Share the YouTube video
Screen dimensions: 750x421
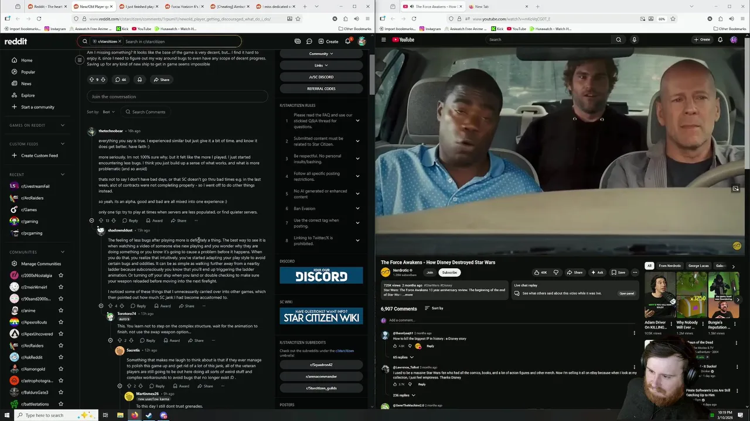(x=575, y=272)
